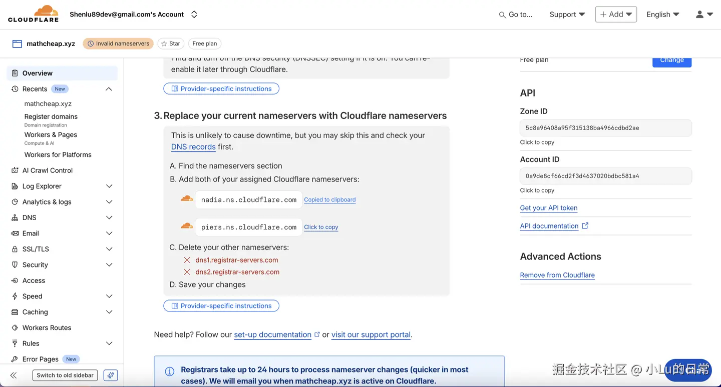This screenshot has width=721, height=387.
Task: Open the Add button menu
Action: click(x=616, y=14)
